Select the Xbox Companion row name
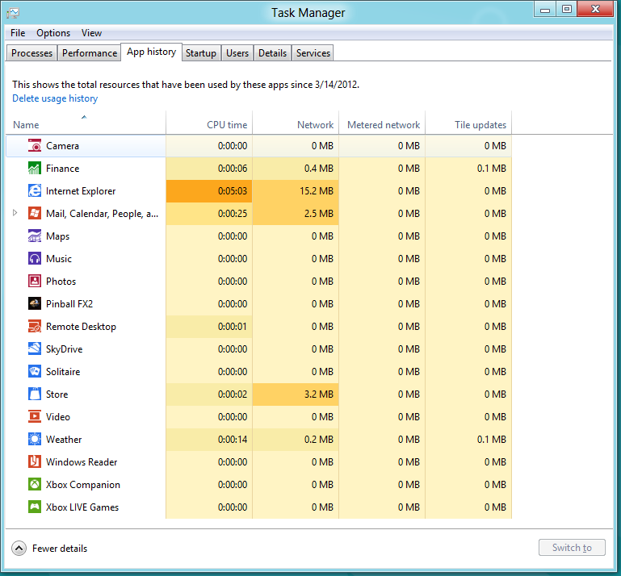The image size is (621, 576). [x=83, y=485]
